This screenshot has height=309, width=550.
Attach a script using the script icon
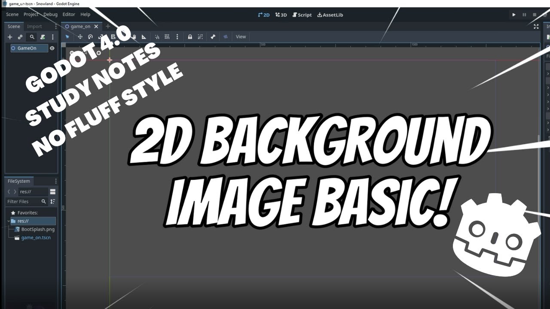point(43,37)
